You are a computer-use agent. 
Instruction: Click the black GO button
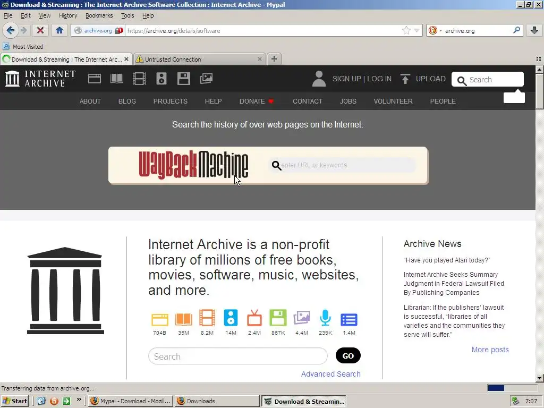[x=348, y=355]
